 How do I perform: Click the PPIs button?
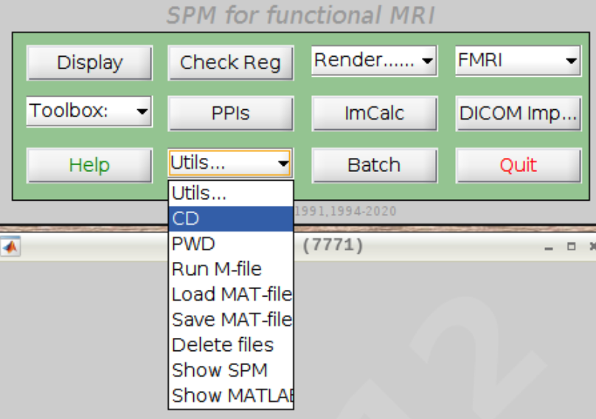pos(230,114)
